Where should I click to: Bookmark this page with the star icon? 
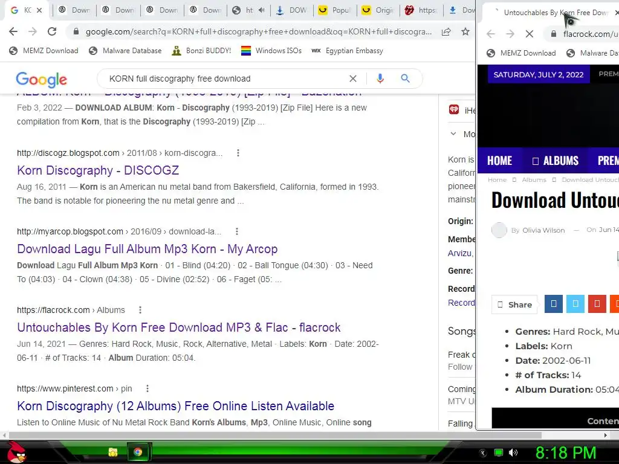click(x=465, y=31)
